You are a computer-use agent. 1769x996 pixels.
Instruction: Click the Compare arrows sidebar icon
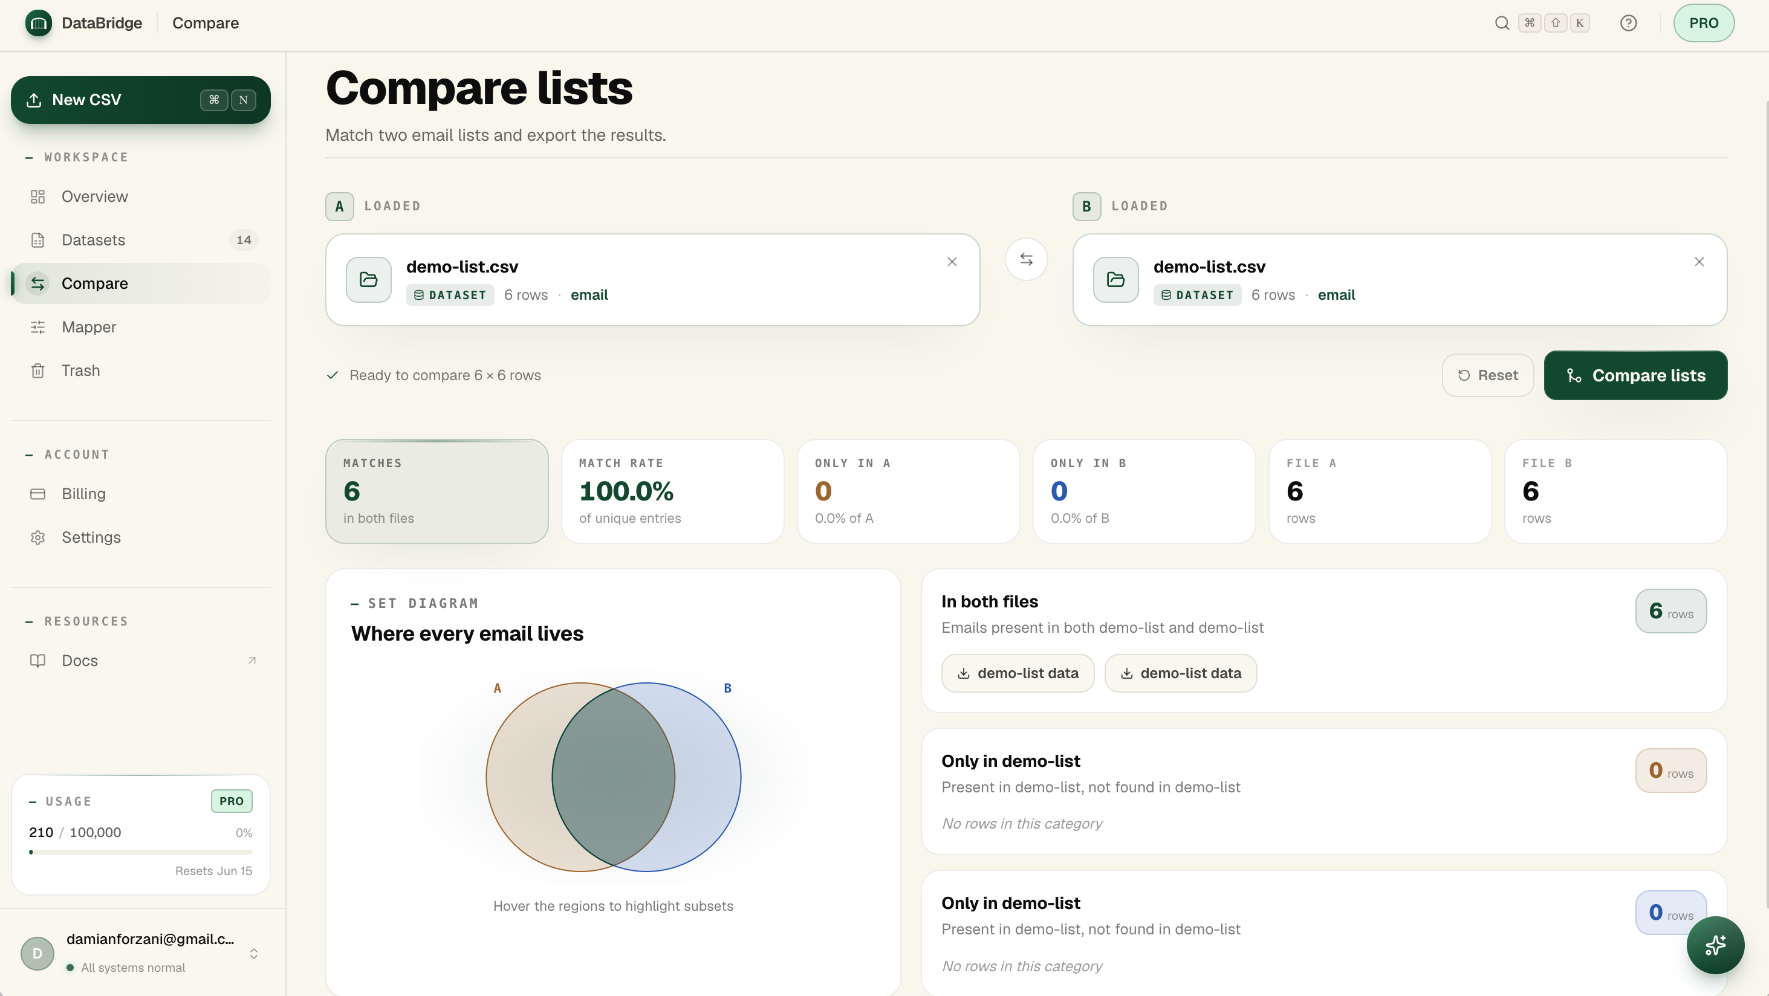tap(37, 283)
